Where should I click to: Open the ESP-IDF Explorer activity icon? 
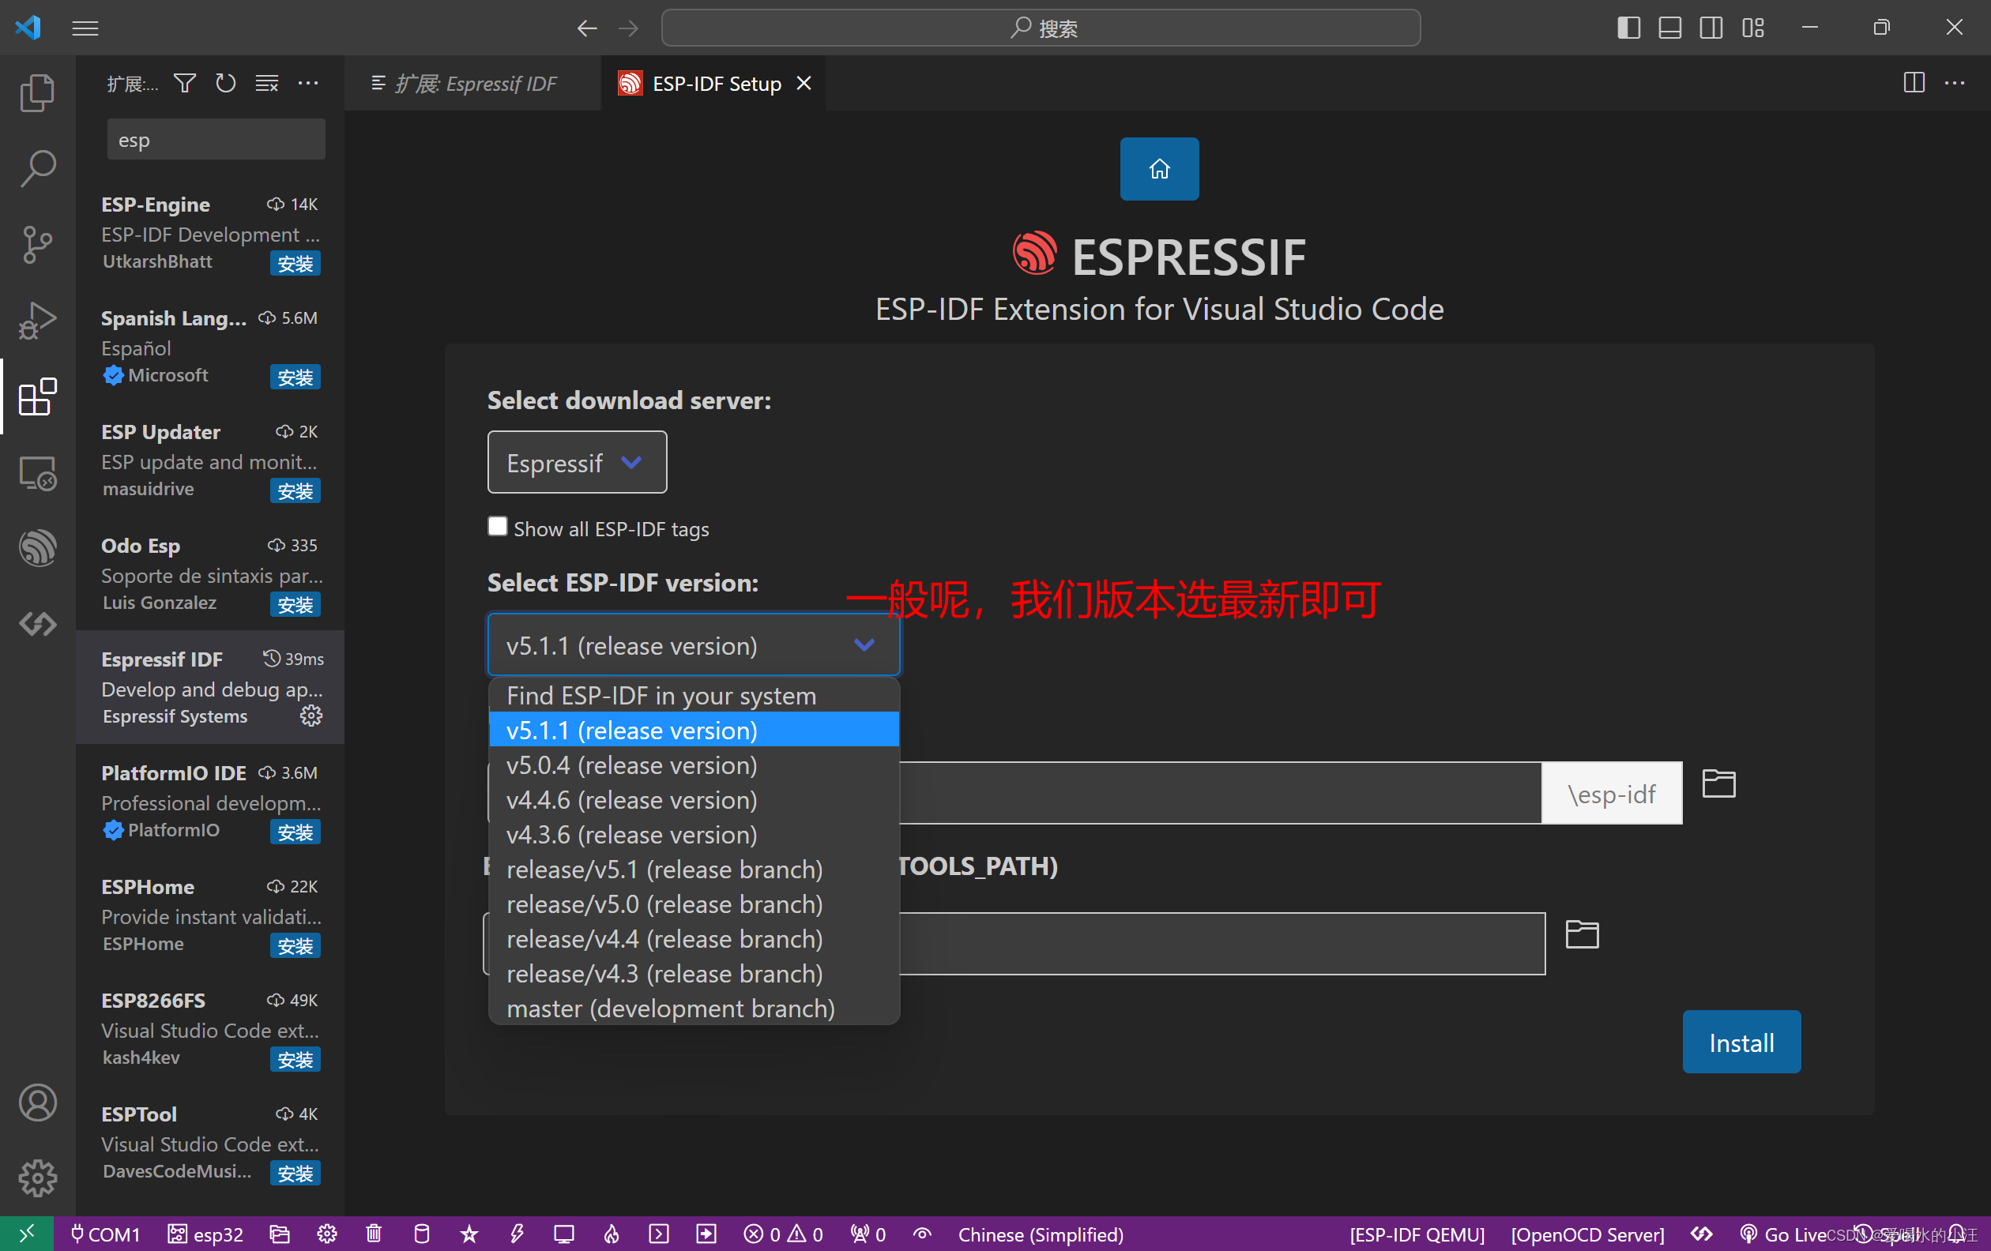click(37, 548)
